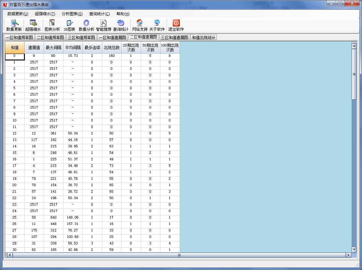Switch to the 一区和值频率图 tab
This screenshot has width=362, height=270.
pyautogui.click(x=19, y=38)
